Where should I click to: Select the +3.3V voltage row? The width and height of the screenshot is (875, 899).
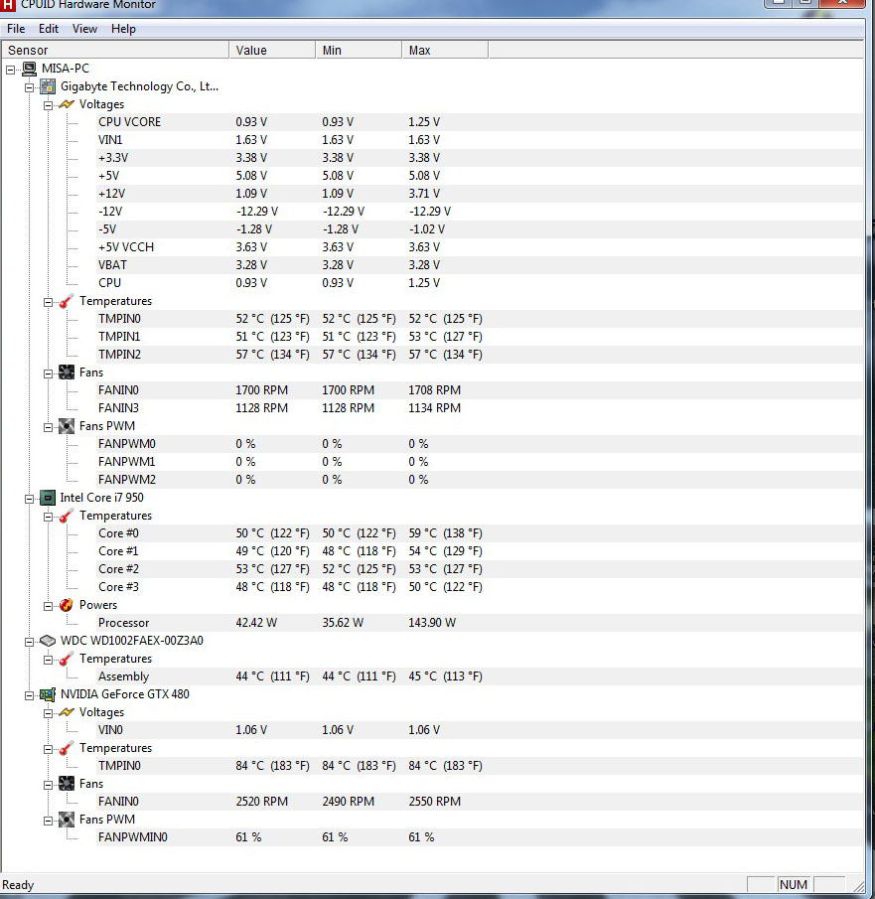480,158
